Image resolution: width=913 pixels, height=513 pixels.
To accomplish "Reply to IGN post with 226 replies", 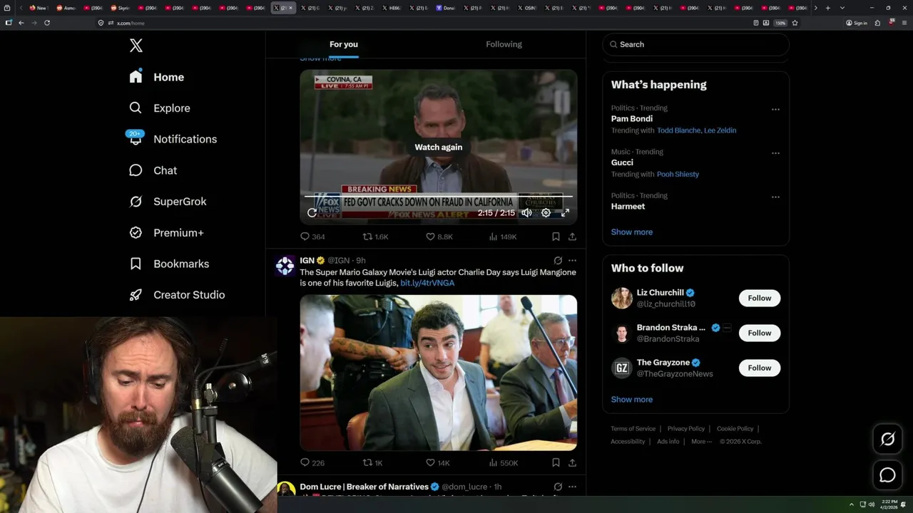I will click(x=312, y=462).
